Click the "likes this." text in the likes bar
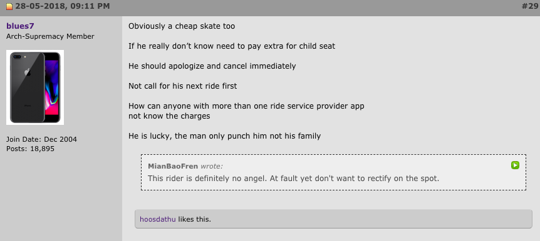540x241 pixels. pos(195,219)
